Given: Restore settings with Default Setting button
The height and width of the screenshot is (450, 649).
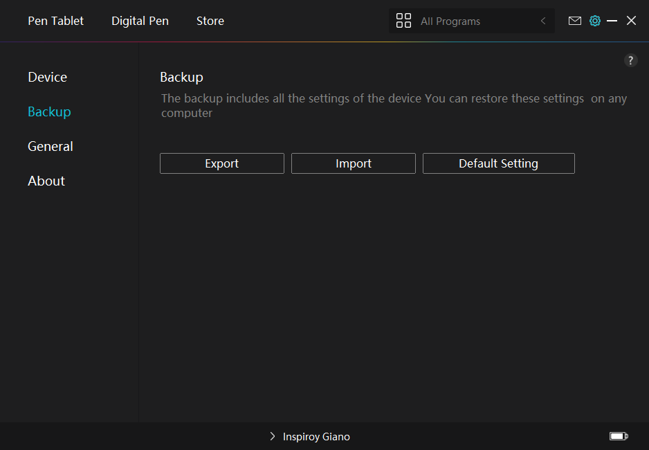Looking at the screenshot, I should coord(498,163).
